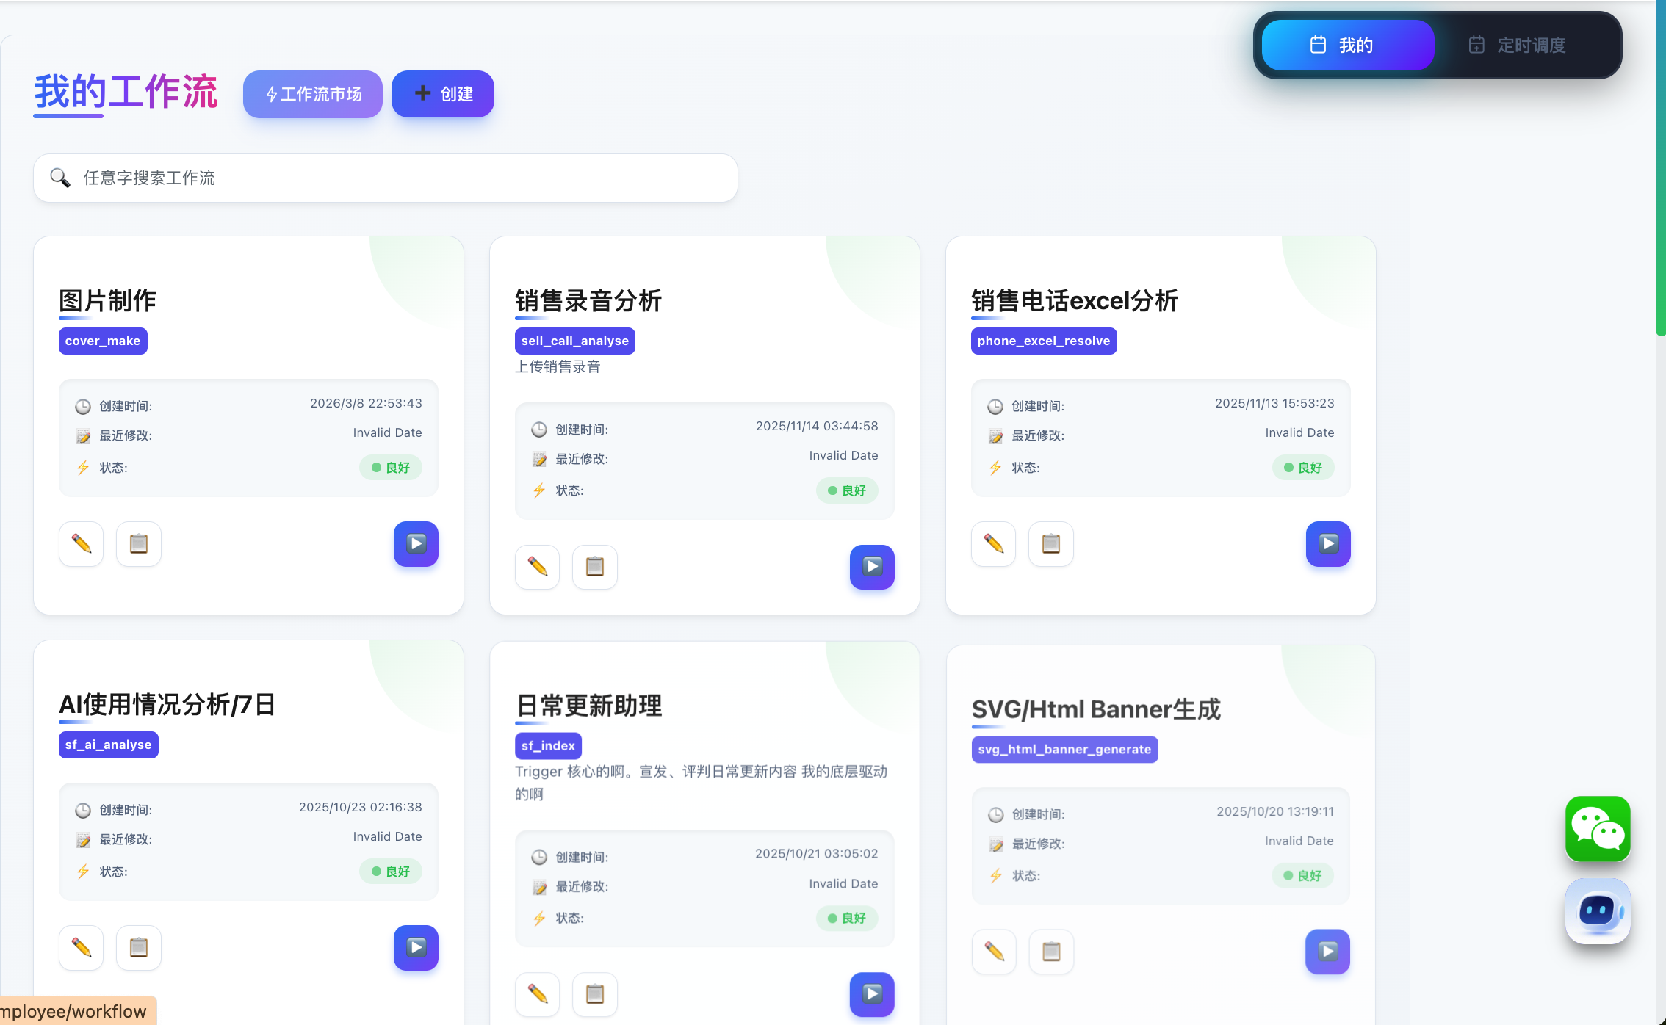Click the 创建 button
The image size is (1666, 1025).
pyautogui.click(x=443, y=94)
